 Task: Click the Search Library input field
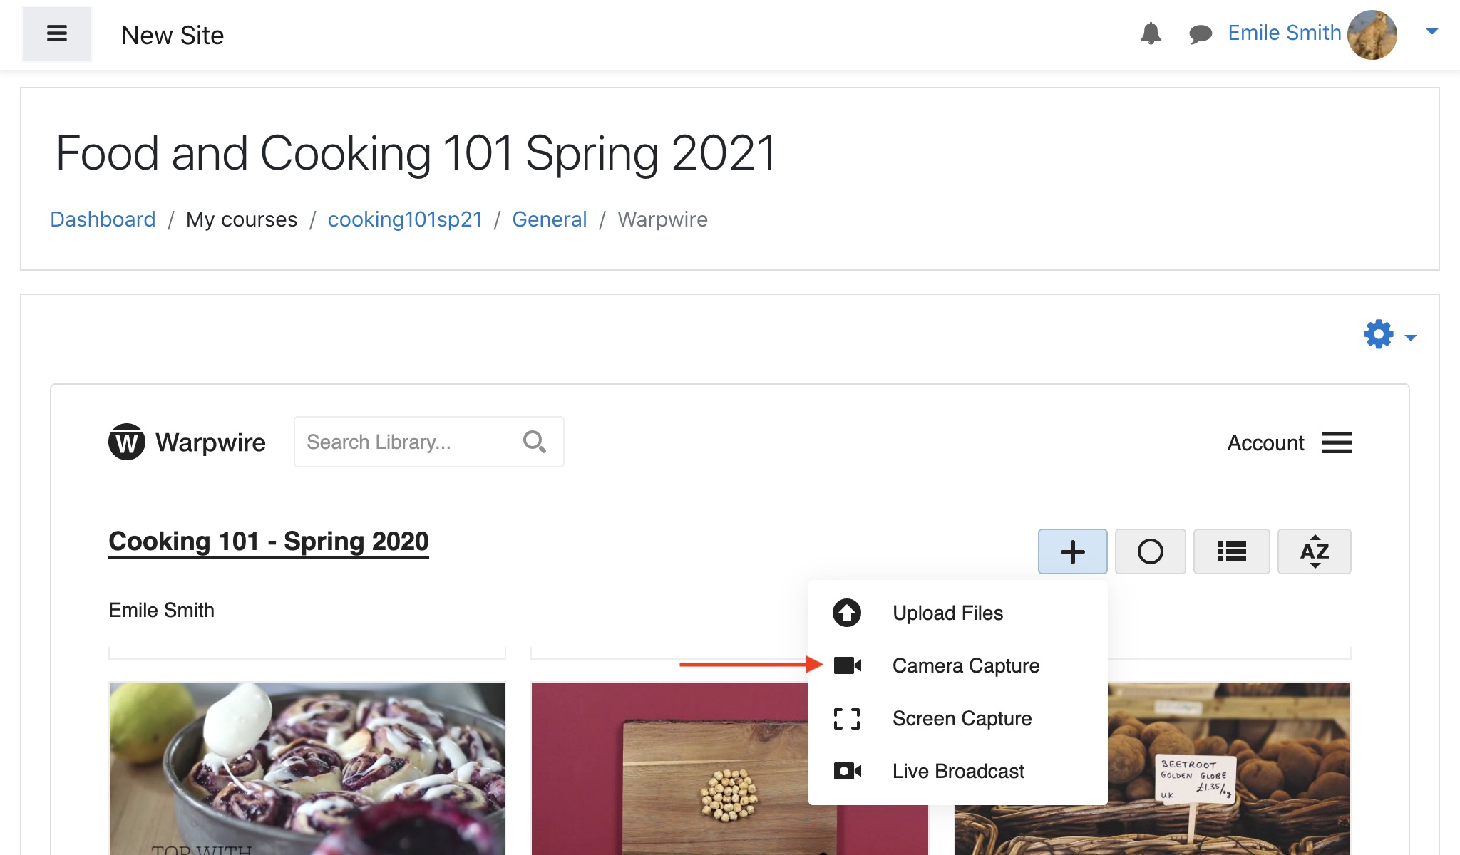[x=406, y=442]
